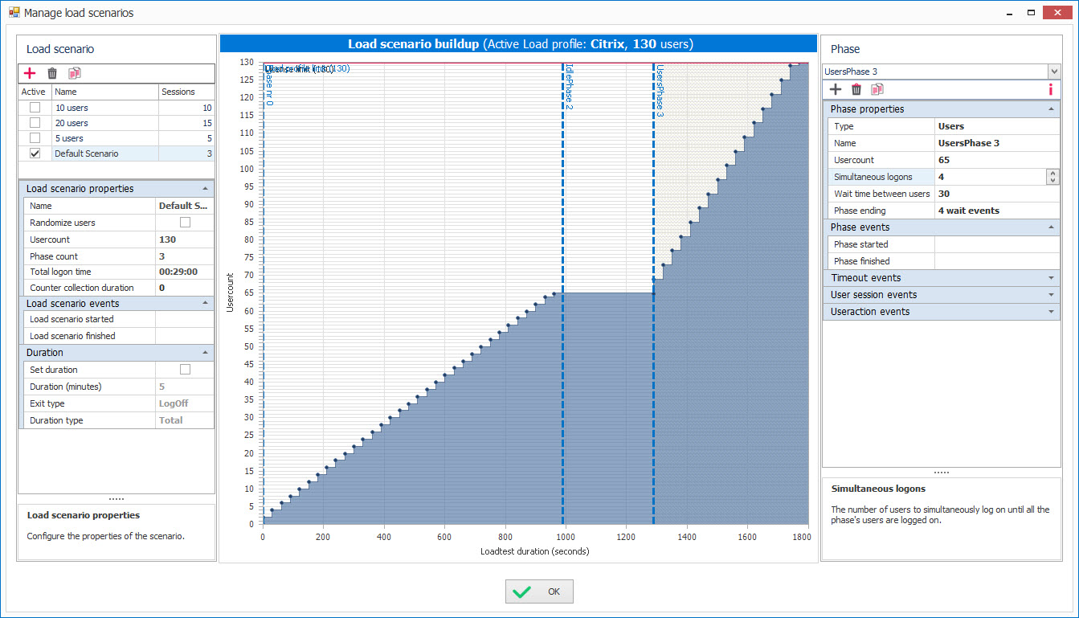Expand the User session events section

pos(1049,294)
